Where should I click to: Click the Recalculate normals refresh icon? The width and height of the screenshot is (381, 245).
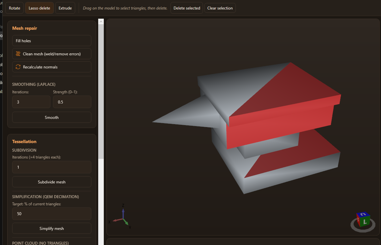point(18,67)
